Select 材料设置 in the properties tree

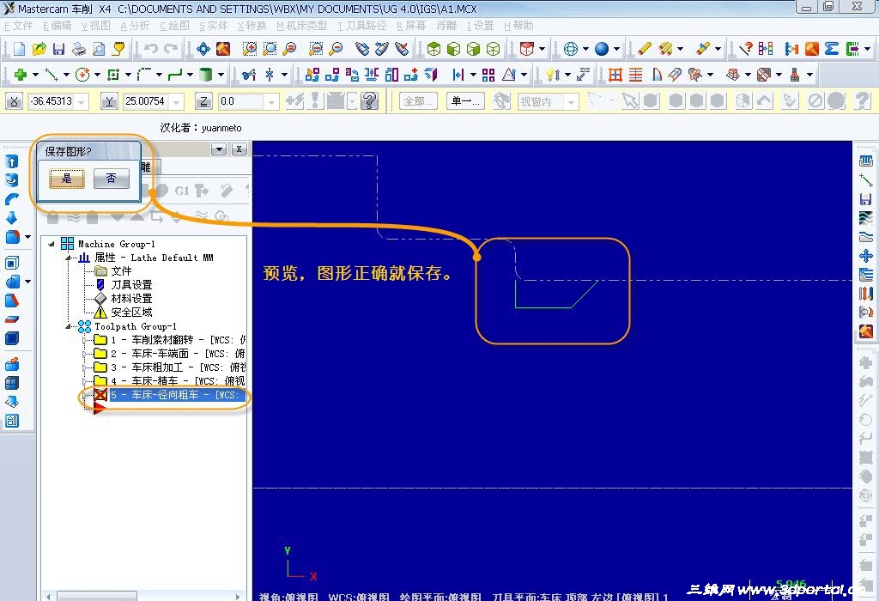coord(131,299)
